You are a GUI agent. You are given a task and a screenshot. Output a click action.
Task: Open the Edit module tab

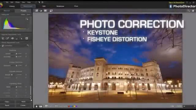(44, 6)
